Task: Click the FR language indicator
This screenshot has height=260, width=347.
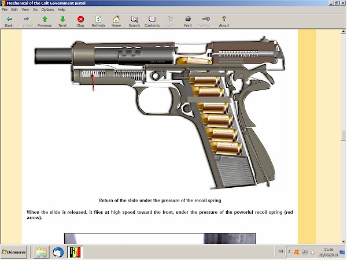Action: point(280,251)
